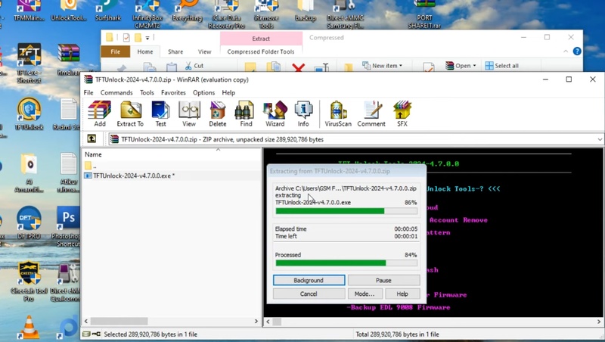Screen dimensions: 605x342
Task: Click the Delete toolbar icon
Action: 218,113
